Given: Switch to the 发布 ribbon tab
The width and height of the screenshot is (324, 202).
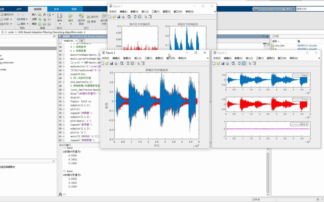Looking at the screenshot, I should pyautogui.click(x=57, y=9).
